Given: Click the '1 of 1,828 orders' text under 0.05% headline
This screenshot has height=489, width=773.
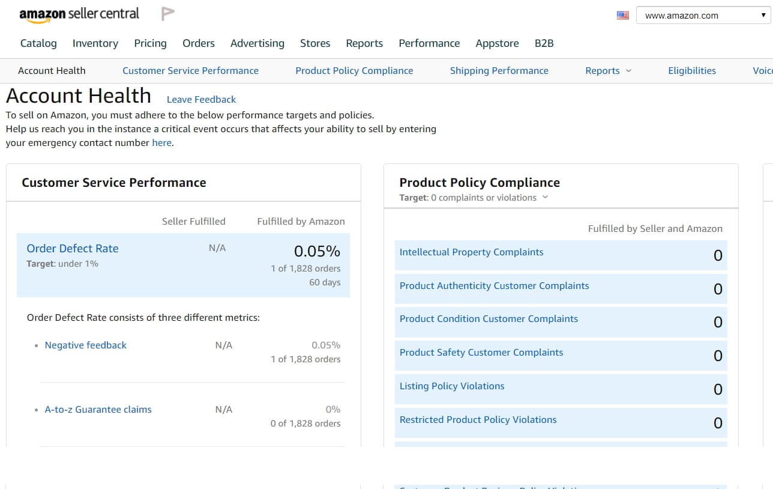Looking at the screenshot, I should [x=305, y=269].
